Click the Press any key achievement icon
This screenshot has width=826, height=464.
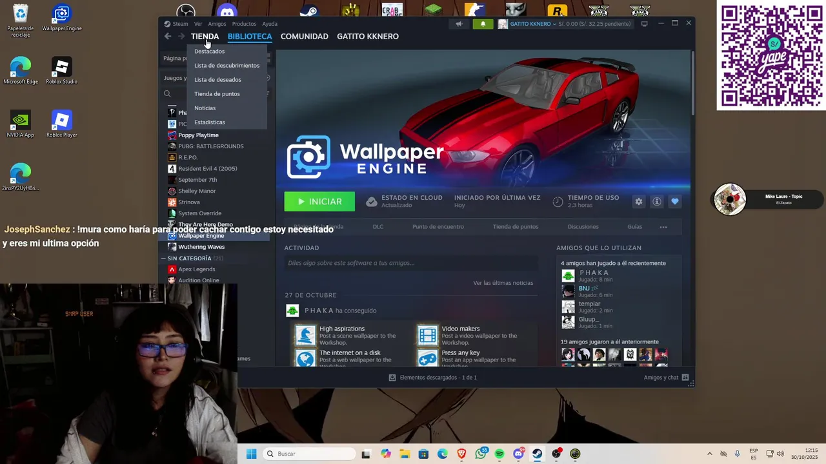coord(428,358)
